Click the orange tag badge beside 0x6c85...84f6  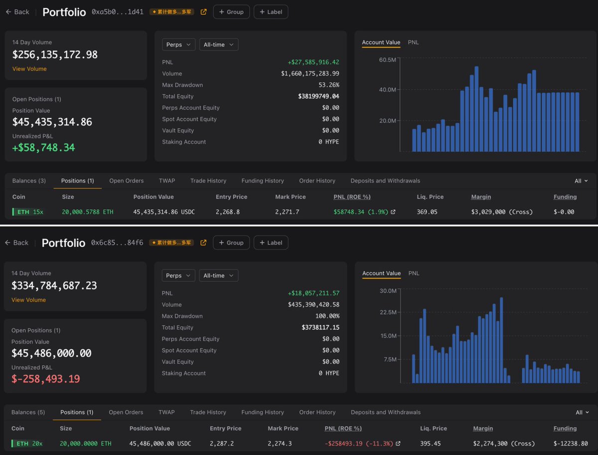pyautogui.click(x=171, y=243)
